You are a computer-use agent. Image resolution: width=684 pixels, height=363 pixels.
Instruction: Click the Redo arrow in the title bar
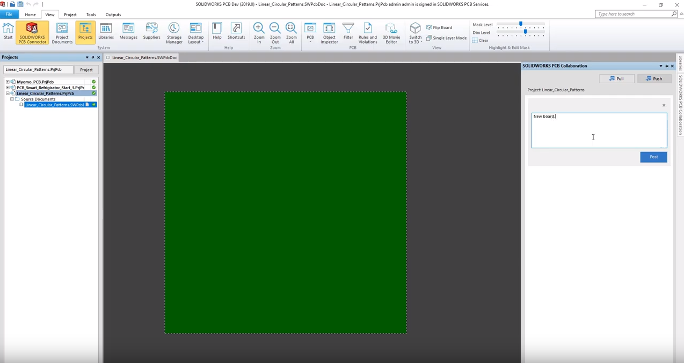(x=36, y=4)
